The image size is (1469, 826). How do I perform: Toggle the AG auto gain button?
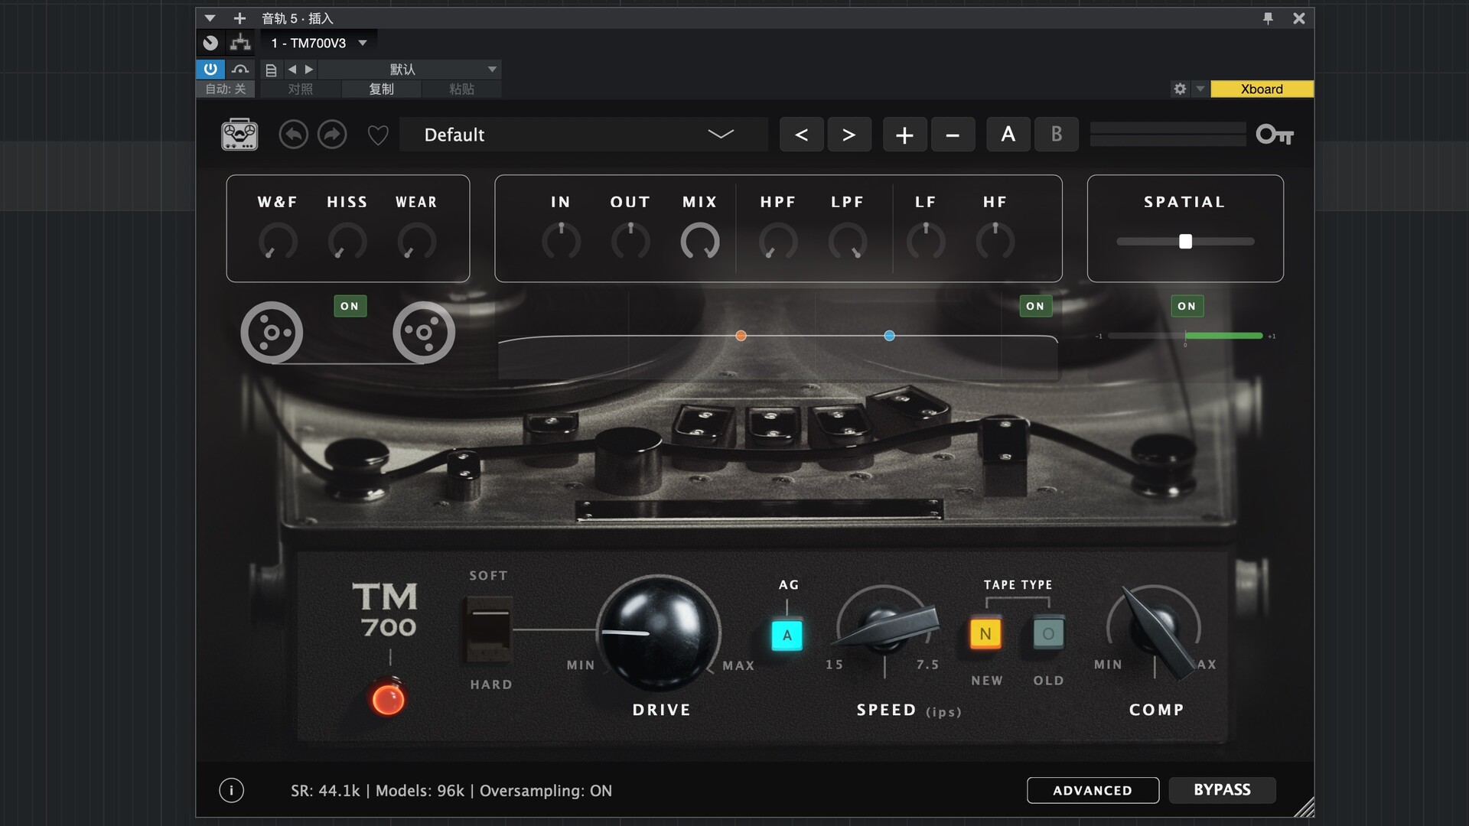click(x=787, y=635)
